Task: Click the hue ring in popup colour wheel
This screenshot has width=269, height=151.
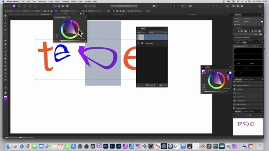Action: coord(62,29)
